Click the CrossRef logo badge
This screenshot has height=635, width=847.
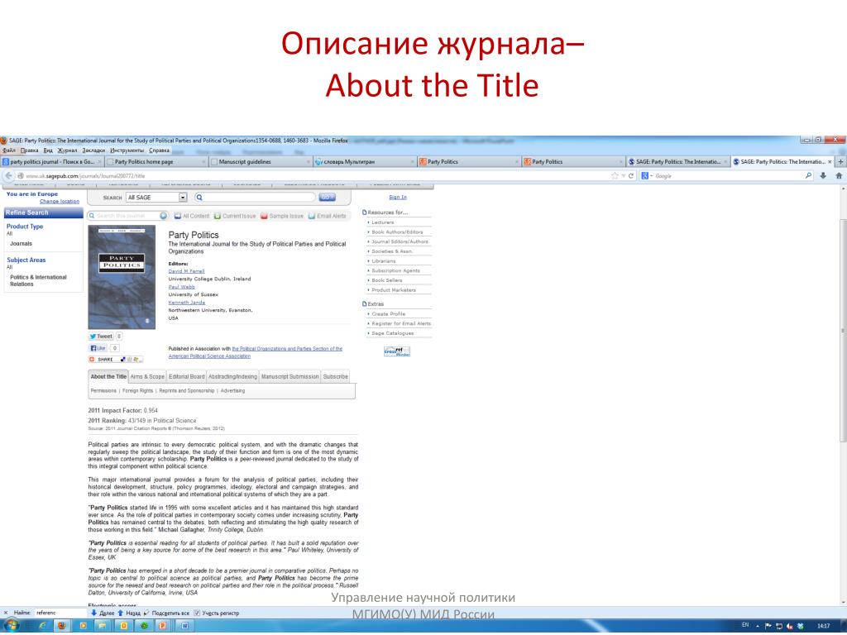pyautogui.click(x=397, y=351)
